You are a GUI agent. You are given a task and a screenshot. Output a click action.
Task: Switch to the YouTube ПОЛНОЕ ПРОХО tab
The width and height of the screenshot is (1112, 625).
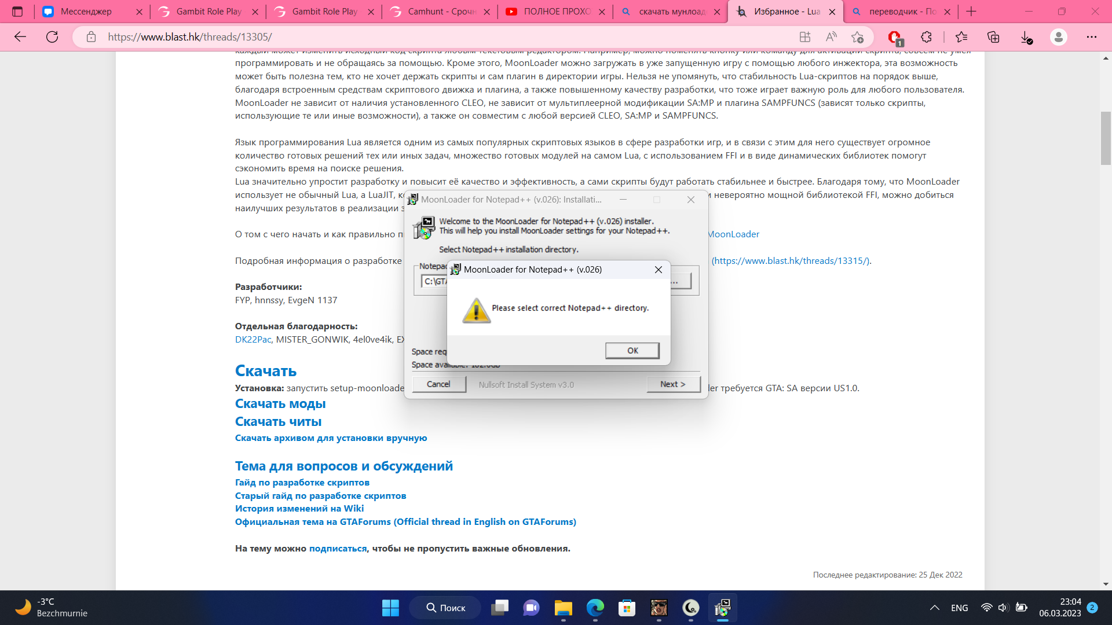[x=556, y=12]
